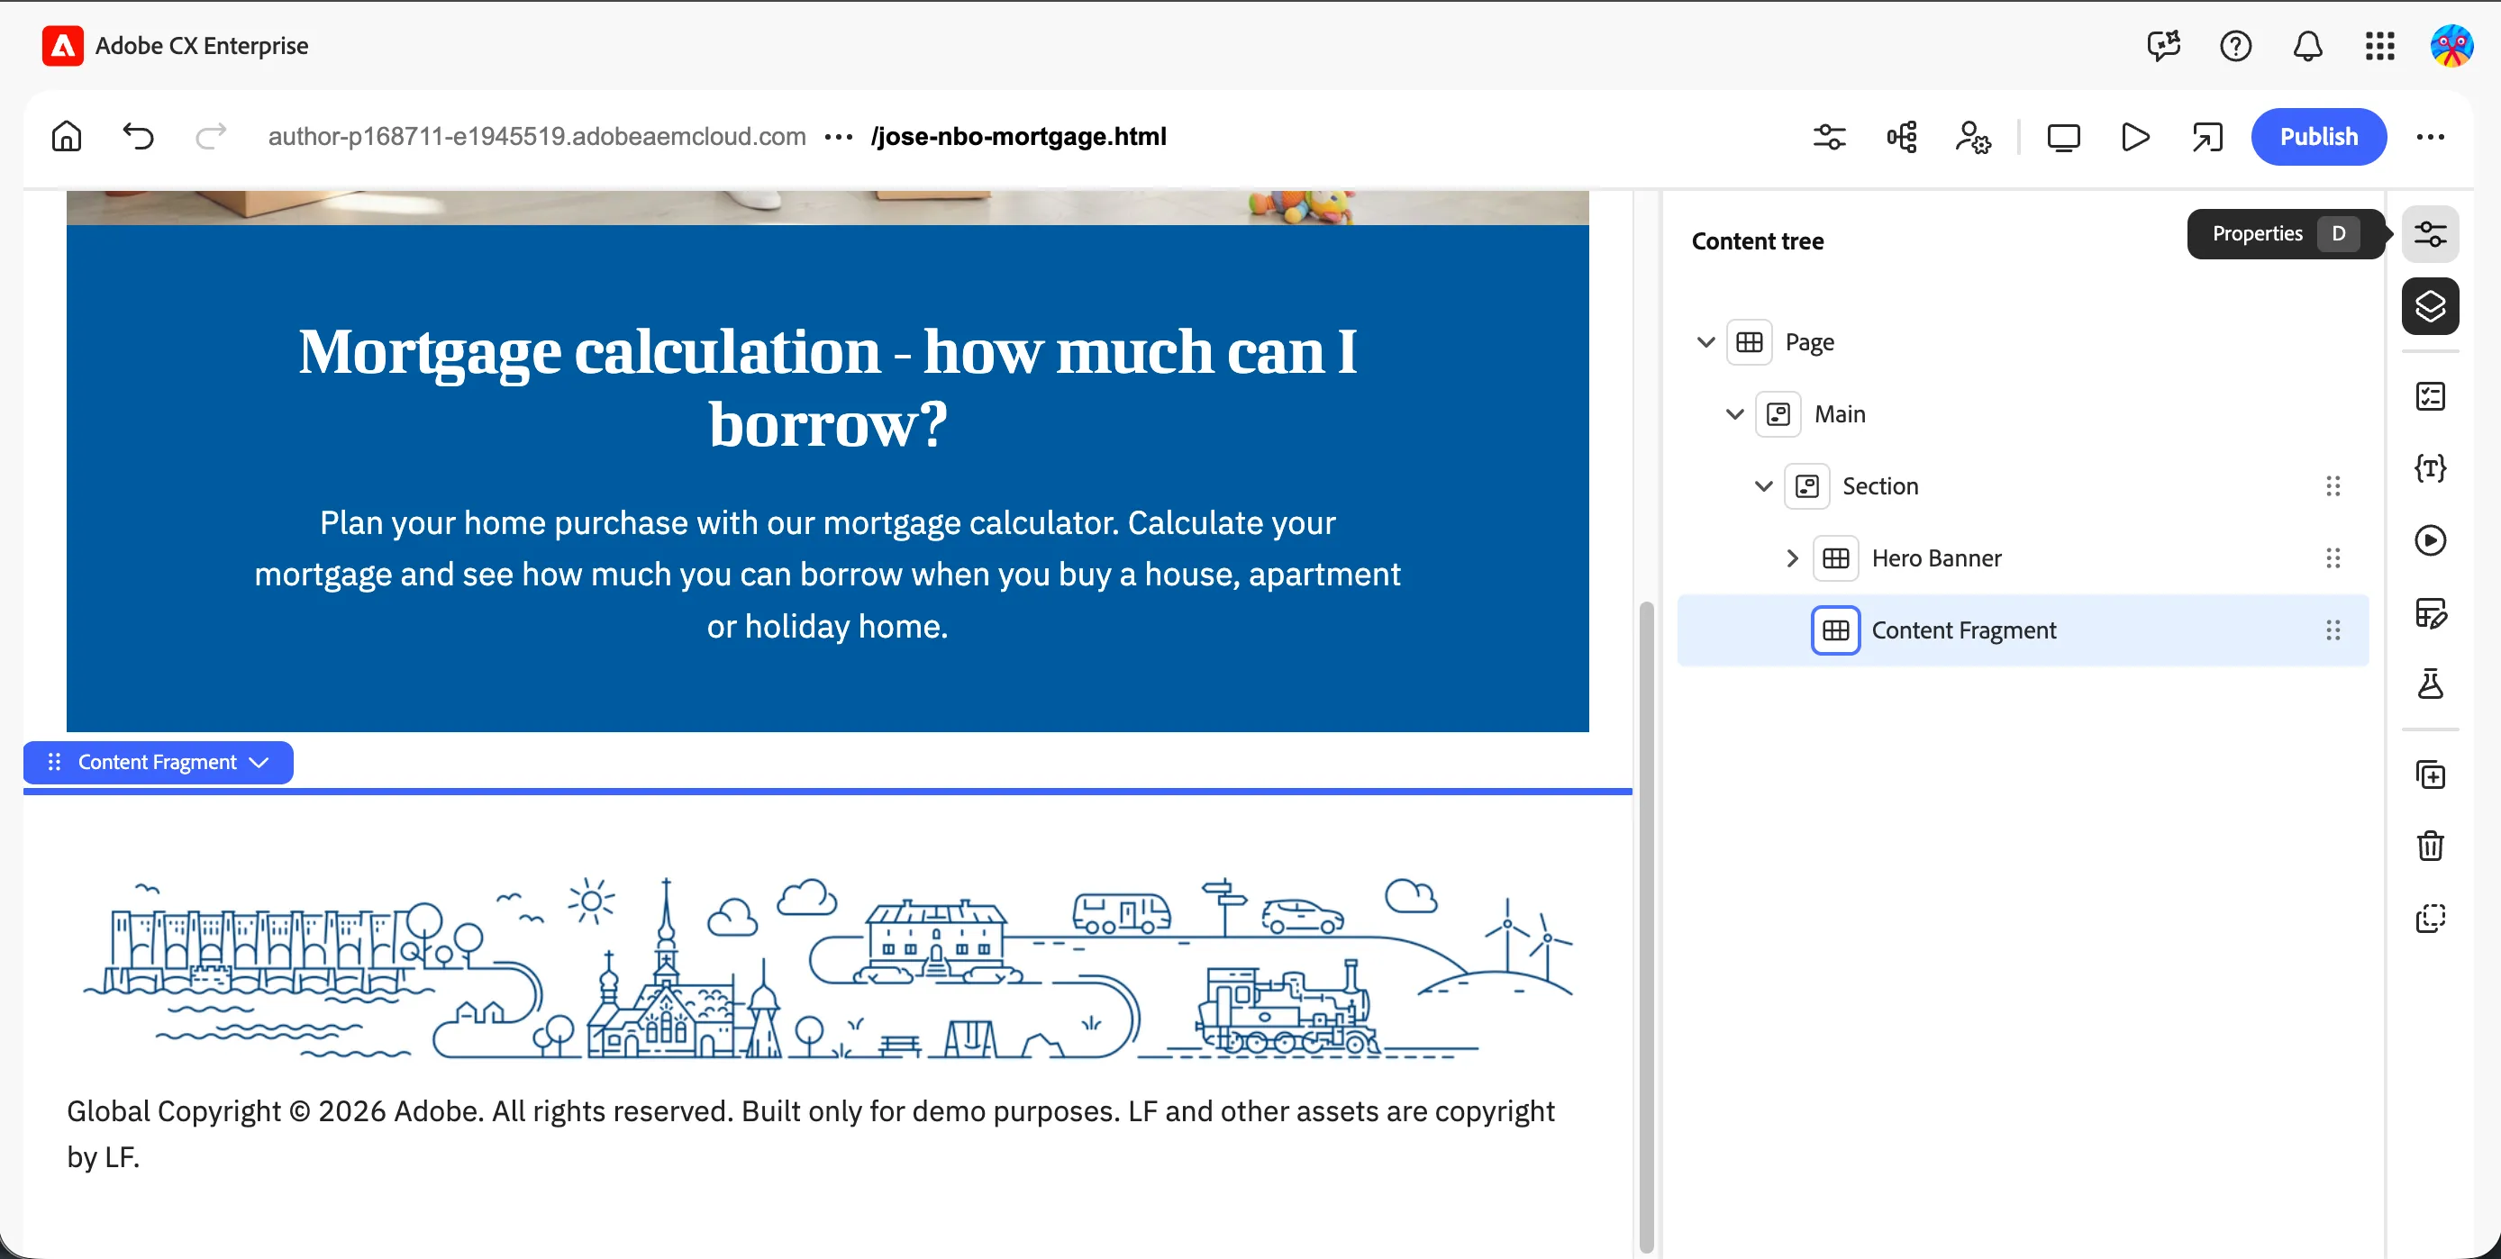Undo the last change

pyautogui.click(x=138, y=137)
